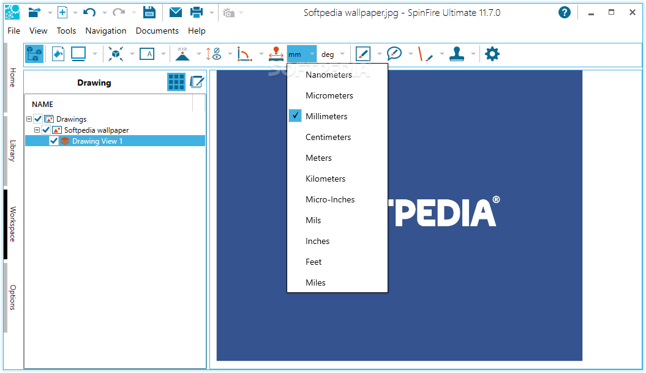Expand the display view dropdown arrow
The width and height of the screenshot is (646, 373).
tap(95, 54)
